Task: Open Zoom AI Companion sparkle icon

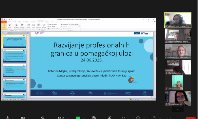Action: [x=109, y=118]
